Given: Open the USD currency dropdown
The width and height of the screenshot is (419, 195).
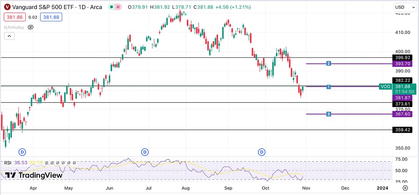Looking at the screenshot, I should [405, 7].
